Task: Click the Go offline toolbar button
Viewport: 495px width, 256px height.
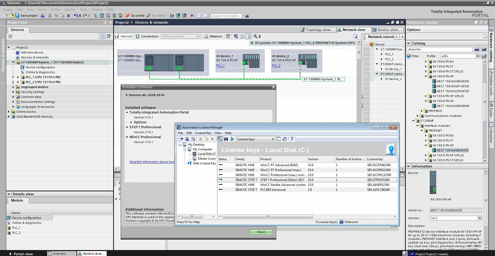Action: tap(156, 16)
